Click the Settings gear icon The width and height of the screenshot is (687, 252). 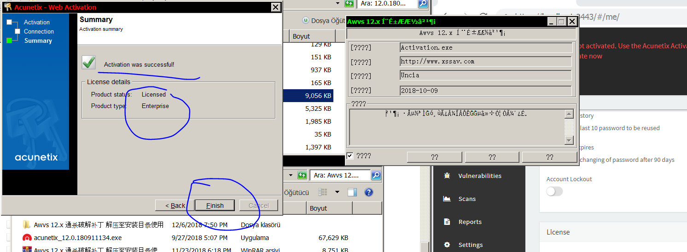click(447, 245)
